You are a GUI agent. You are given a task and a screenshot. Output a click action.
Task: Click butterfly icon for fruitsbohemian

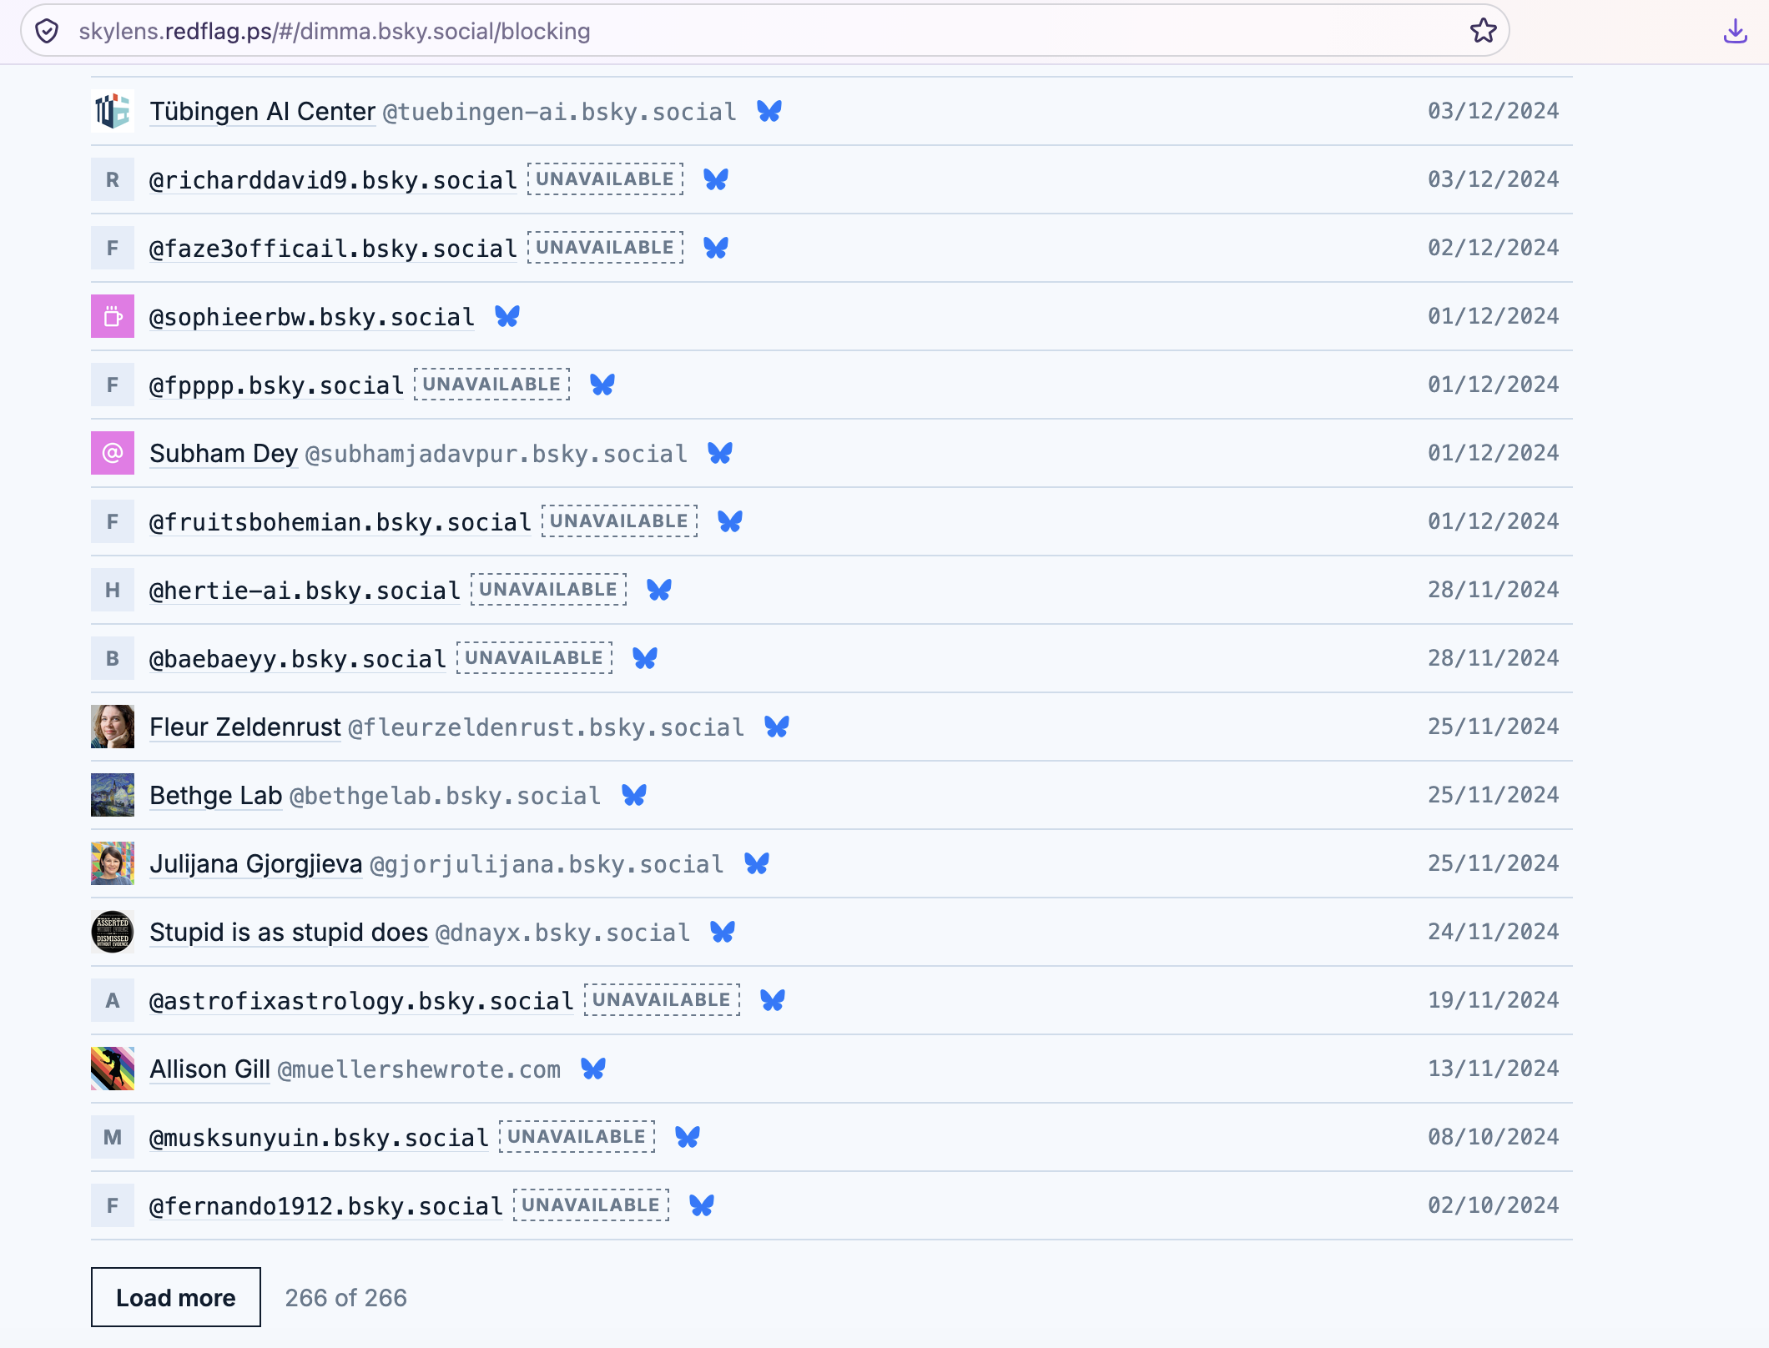pos(730,521)
